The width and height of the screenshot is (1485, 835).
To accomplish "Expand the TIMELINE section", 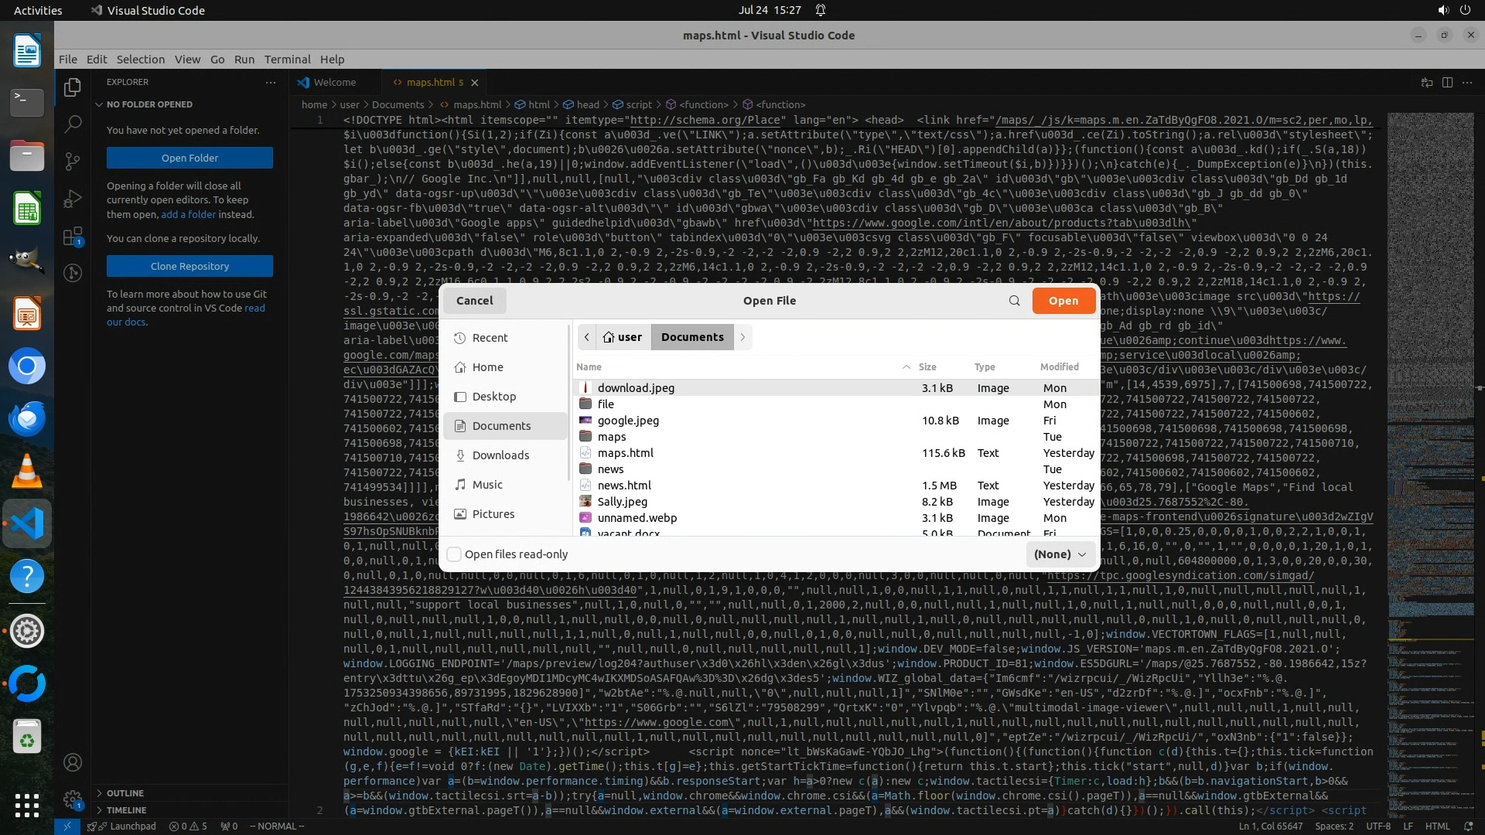I will (x=126, y=810).
